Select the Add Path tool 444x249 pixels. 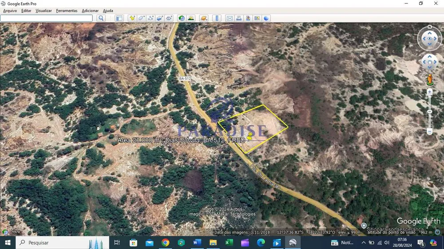coord(151,18)
